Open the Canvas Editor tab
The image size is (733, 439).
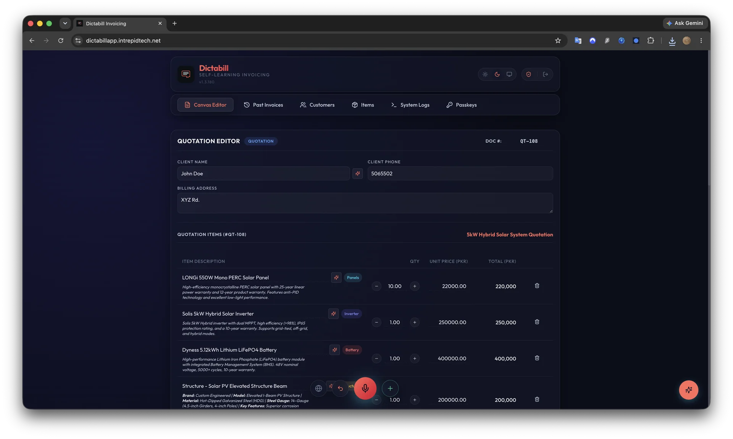click(205, 105)
